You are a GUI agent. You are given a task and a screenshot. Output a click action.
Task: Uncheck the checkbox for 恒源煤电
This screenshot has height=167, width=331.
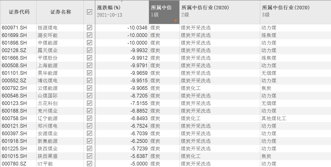pyautogui.click(x=89, y=28)
